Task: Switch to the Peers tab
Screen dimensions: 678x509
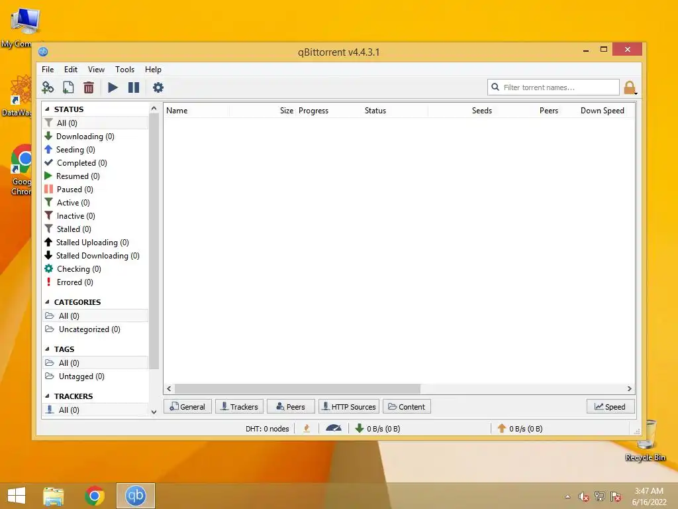Action: (x=291, y=407)
